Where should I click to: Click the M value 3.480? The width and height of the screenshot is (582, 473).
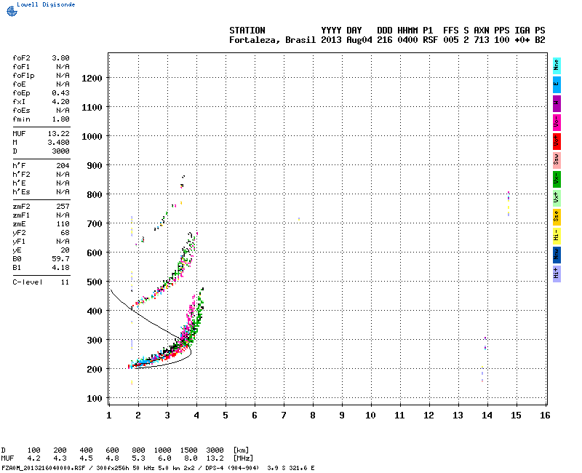[59, 143]
